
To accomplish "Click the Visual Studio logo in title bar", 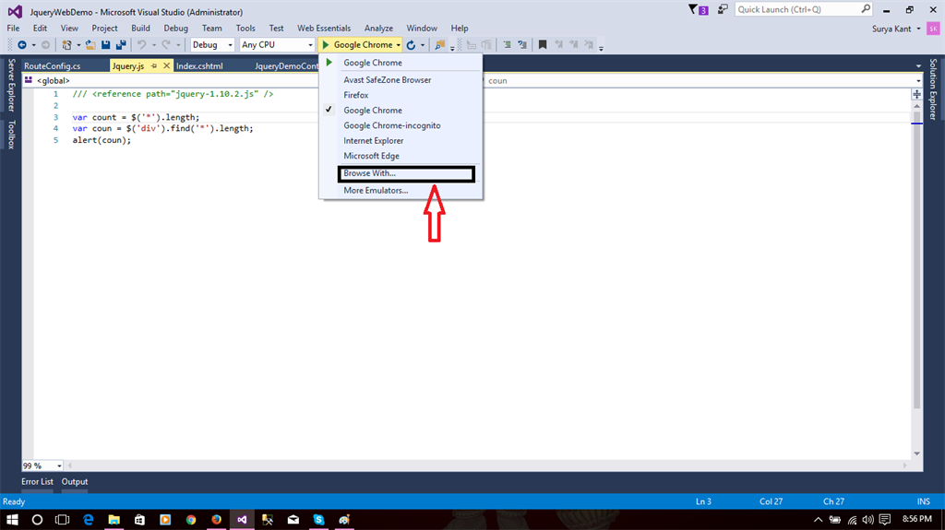I will (15, 11).
